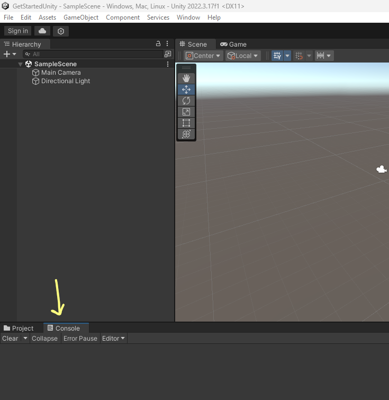The height and width of the screenshot is (400, 389).
Task: Select the Hierarchy tab
Action: pos(25,44)
